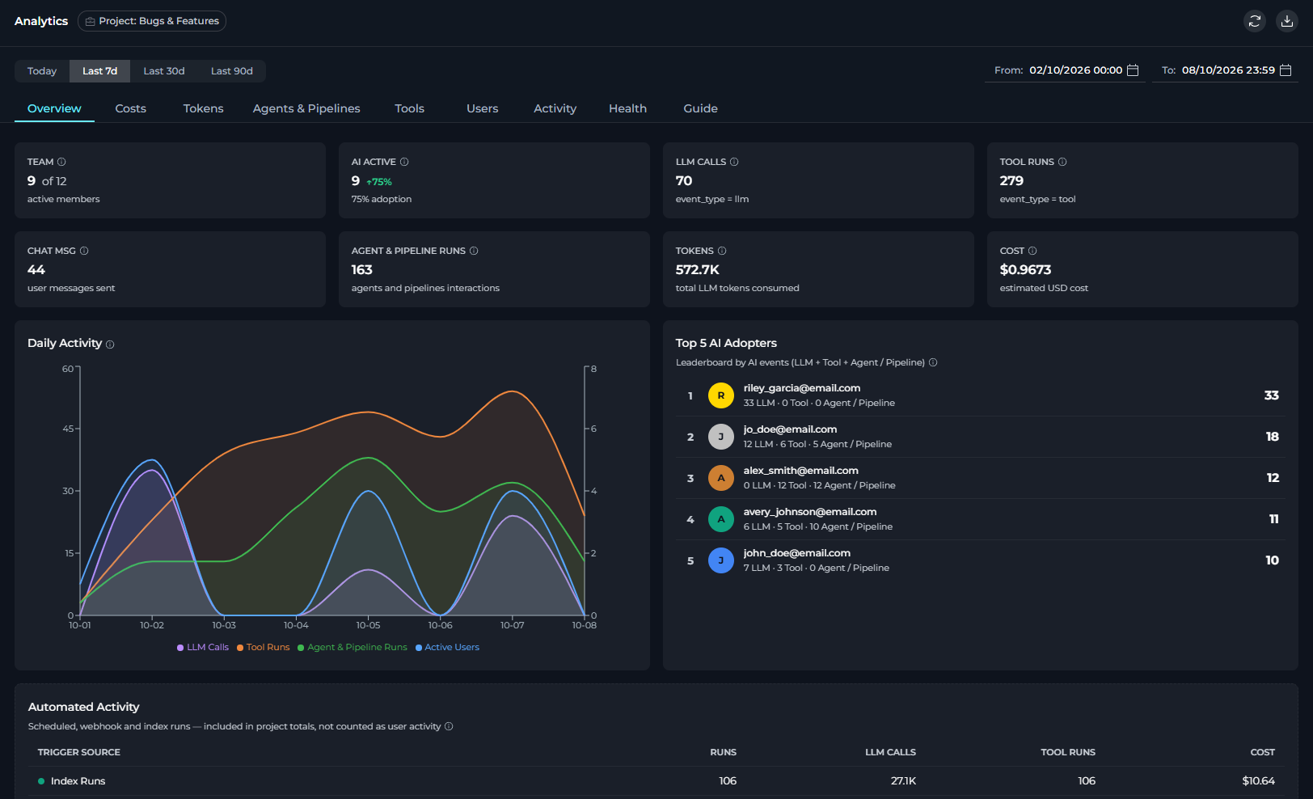Click the info icon beside AI ACTIVE
Screen dimensions: 1313x799
click(x=404, y=162)
